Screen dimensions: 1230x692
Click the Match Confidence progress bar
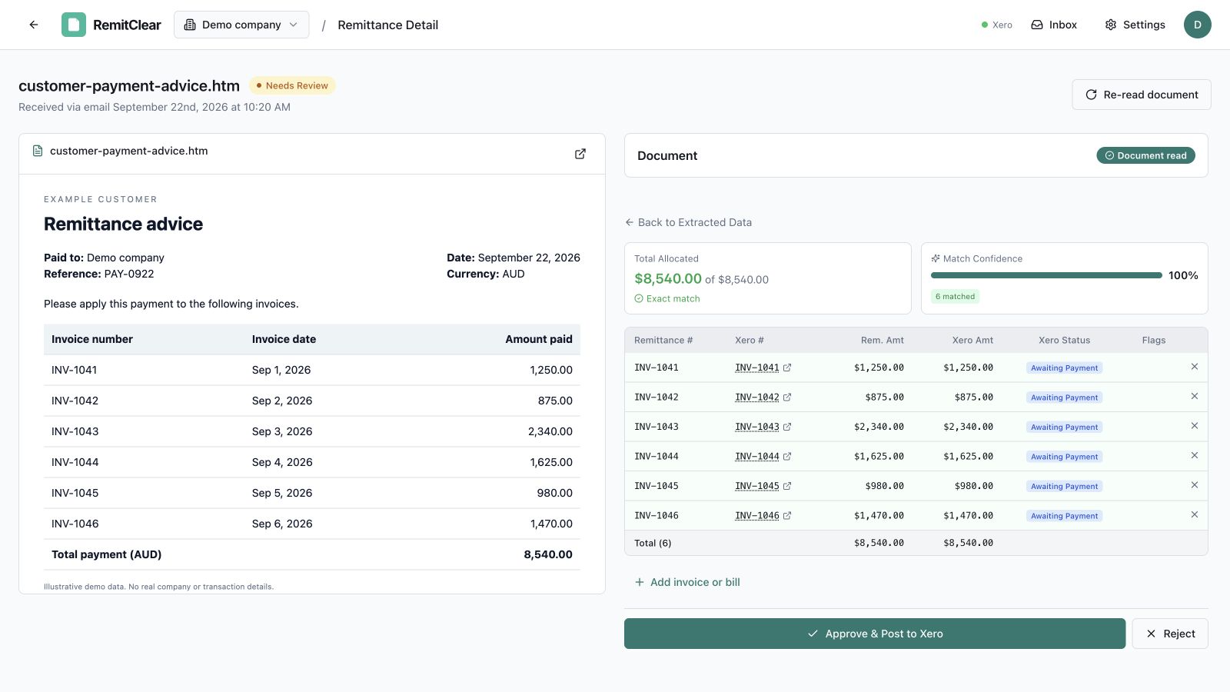pos(1045,275)
